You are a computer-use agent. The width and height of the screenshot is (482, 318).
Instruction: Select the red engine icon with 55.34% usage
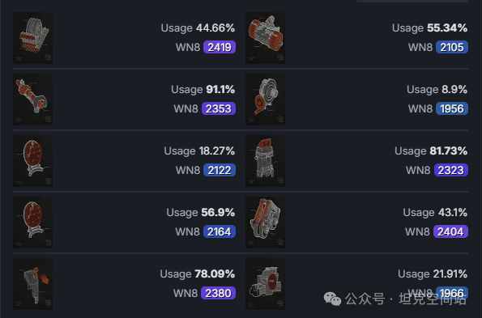(x=265, y=38)
